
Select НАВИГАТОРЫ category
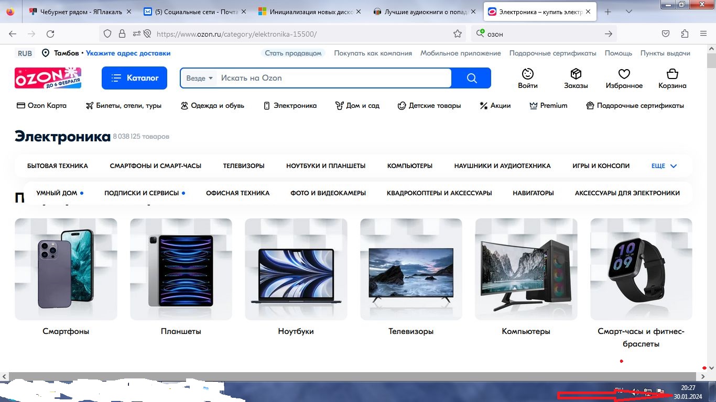533,193
